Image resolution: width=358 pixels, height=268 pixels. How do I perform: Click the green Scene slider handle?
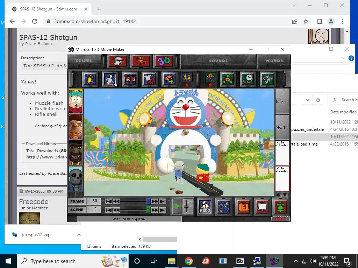click(x=148, y=210)
